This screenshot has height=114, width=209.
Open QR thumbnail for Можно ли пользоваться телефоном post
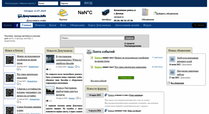(10, 60)
